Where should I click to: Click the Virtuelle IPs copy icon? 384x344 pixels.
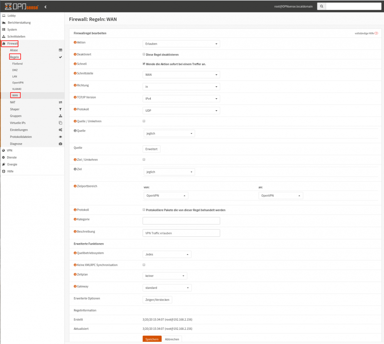pos(60,123)
